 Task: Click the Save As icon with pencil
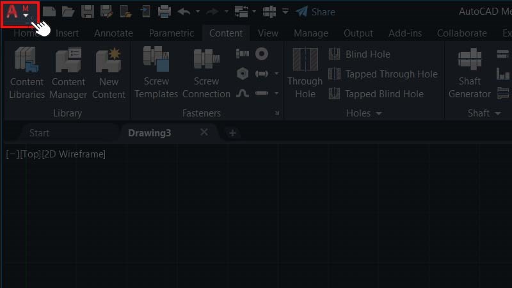(107, 12)
